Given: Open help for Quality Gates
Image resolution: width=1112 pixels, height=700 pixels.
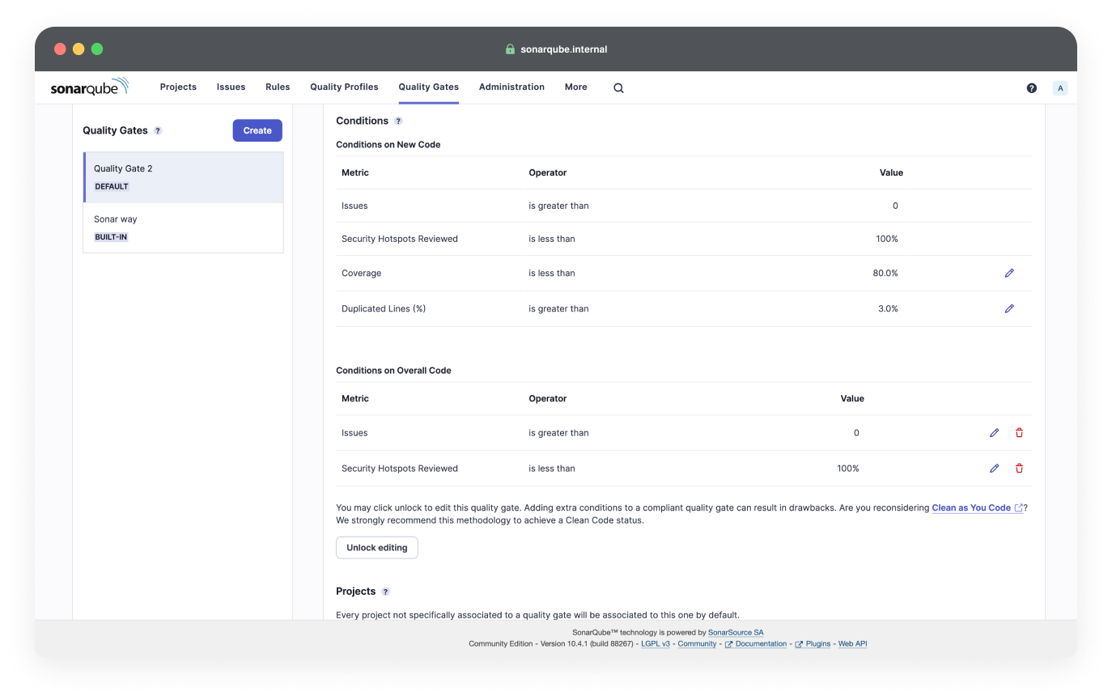Looking at the screenshot, I should tap(158, 130).
